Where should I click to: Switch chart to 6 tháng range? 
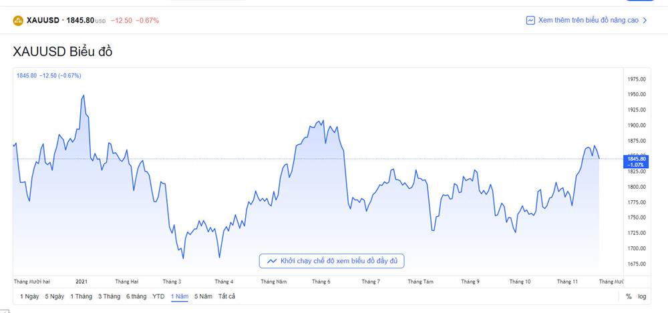[136, 296]
